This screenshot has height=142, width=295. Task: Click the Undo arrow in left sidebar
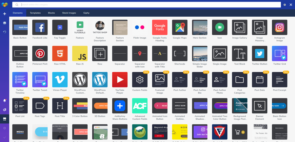[x=5, y=32]
